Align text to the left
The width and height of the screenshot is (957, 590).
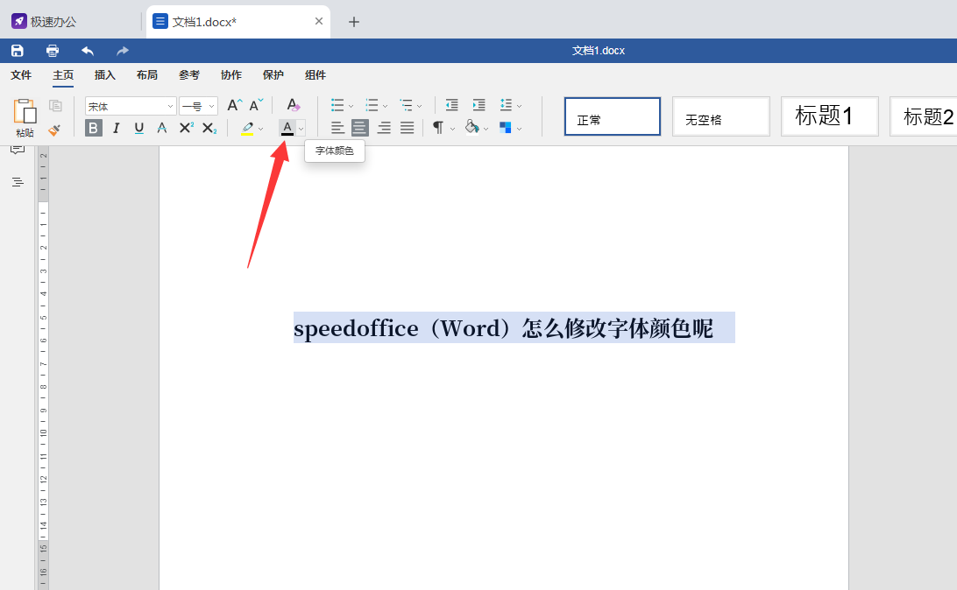(x=337, y=128)
